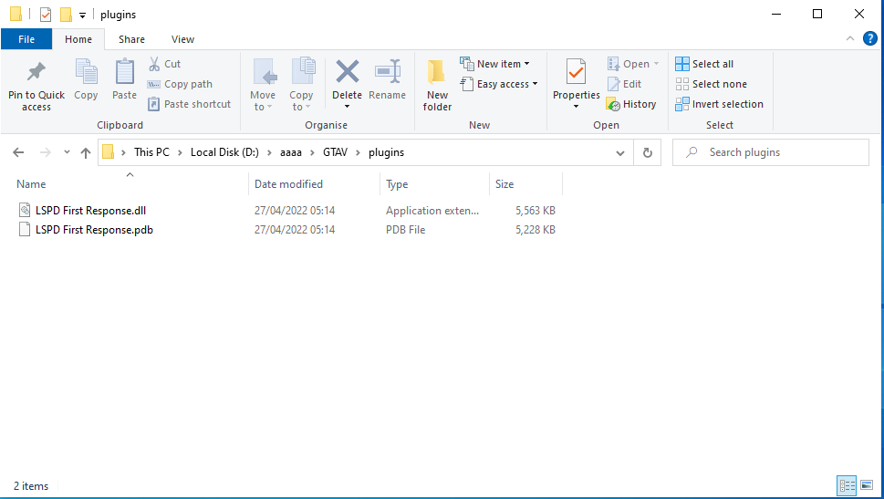The image size is (884, 499).
Task: Sort by Type column header
Action: pos(397,183)
